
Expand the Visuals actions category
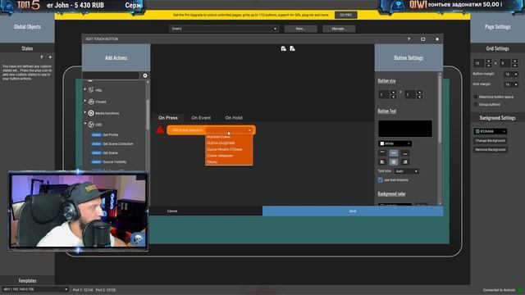point(85,101)
